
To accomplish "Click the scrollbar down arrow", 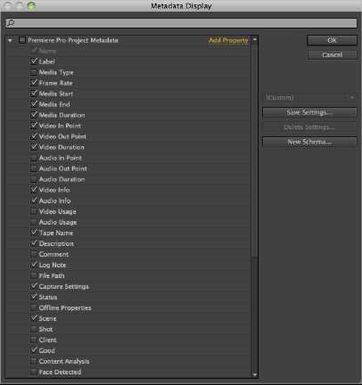I will 255,375.
